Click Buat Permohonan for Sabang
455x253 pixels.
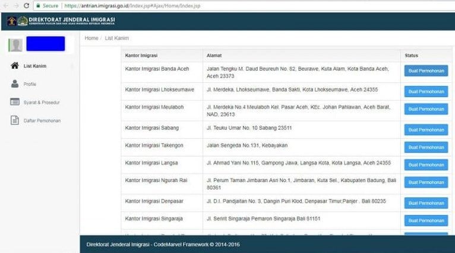tap(426, 130)
